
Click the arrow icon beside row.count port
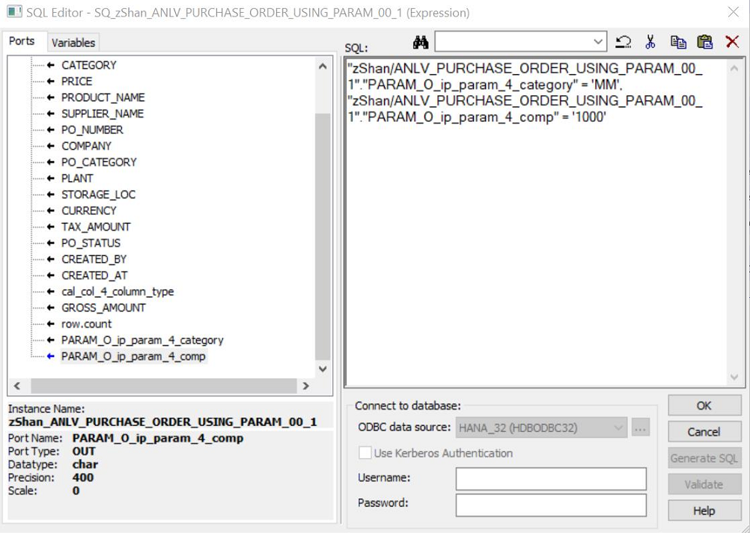[51, 324]
